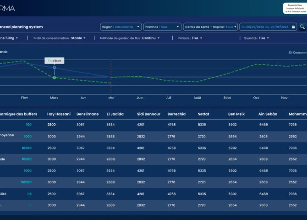Change Profil de consommation Stable selector
Viewport: 307px width, 220px height.
tap(60, 38)
